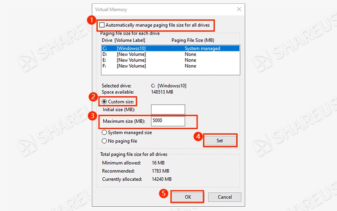This screenshot has height=211, width=337.
Task: Click the Cancel button
Action: pos(225,197)
